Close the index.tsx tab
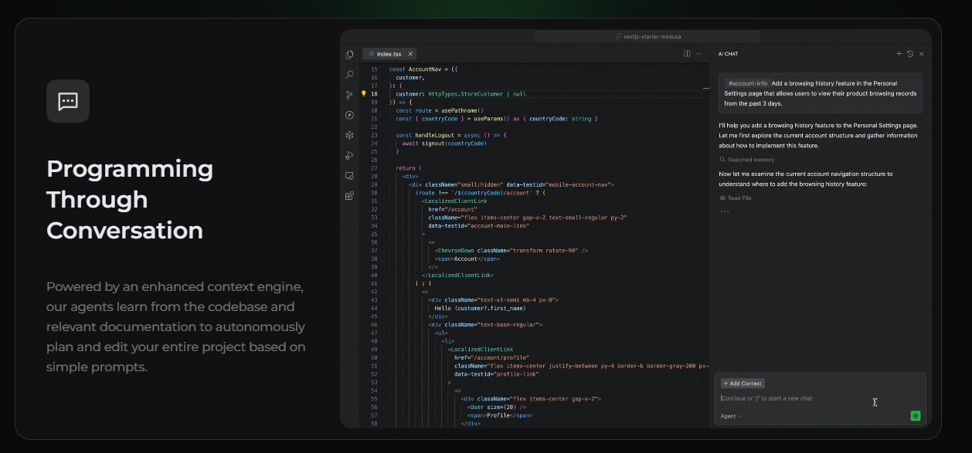Viewport: 972px width, 453px height. coord(411,54)
